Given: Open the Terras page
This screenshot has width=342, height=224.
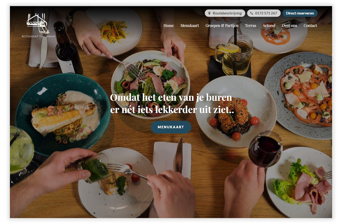Looking at the screenshot, I should click(250, 25).
